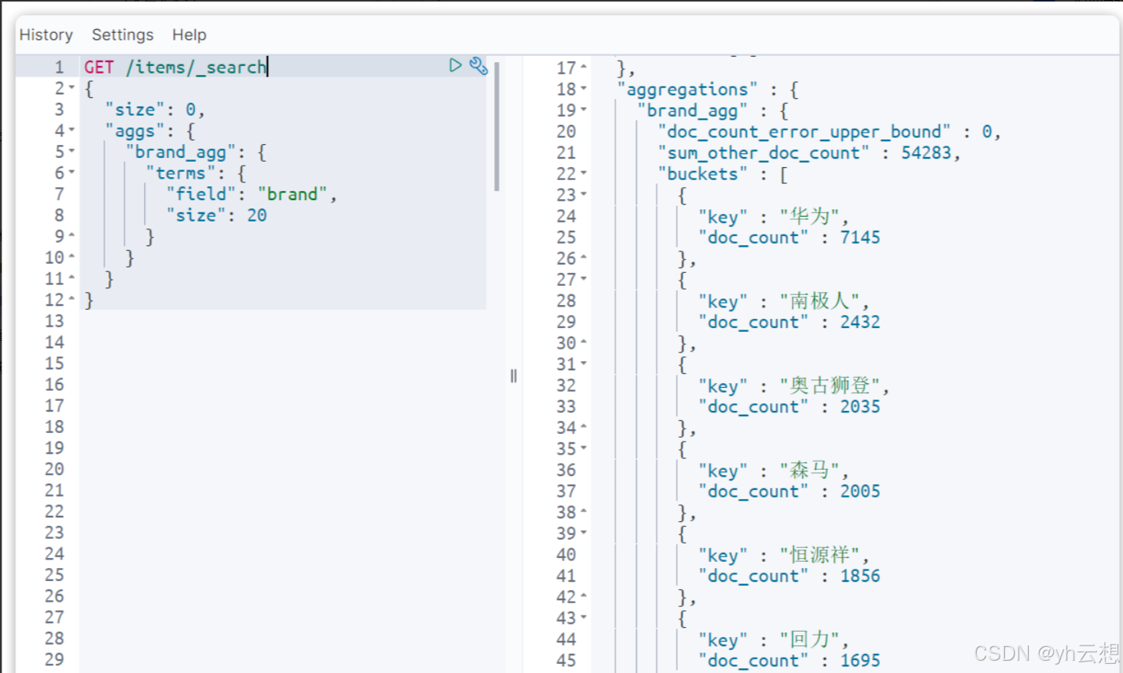This screenshot has width=1123, height=673.
Task: Open the wrench request options icon
Action: (x=479, y=66)
